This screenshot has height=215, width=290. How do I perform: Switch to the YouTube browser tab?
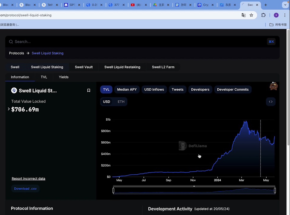(x=136, y=5)
